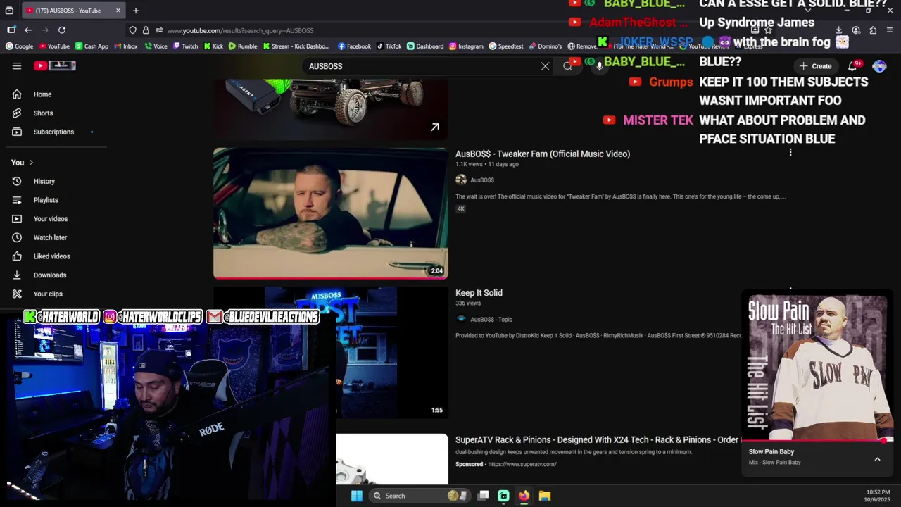The height and width of the screenshot is (507, 901).
Task: Click the site padlock icon
Action: coord(146,30)
